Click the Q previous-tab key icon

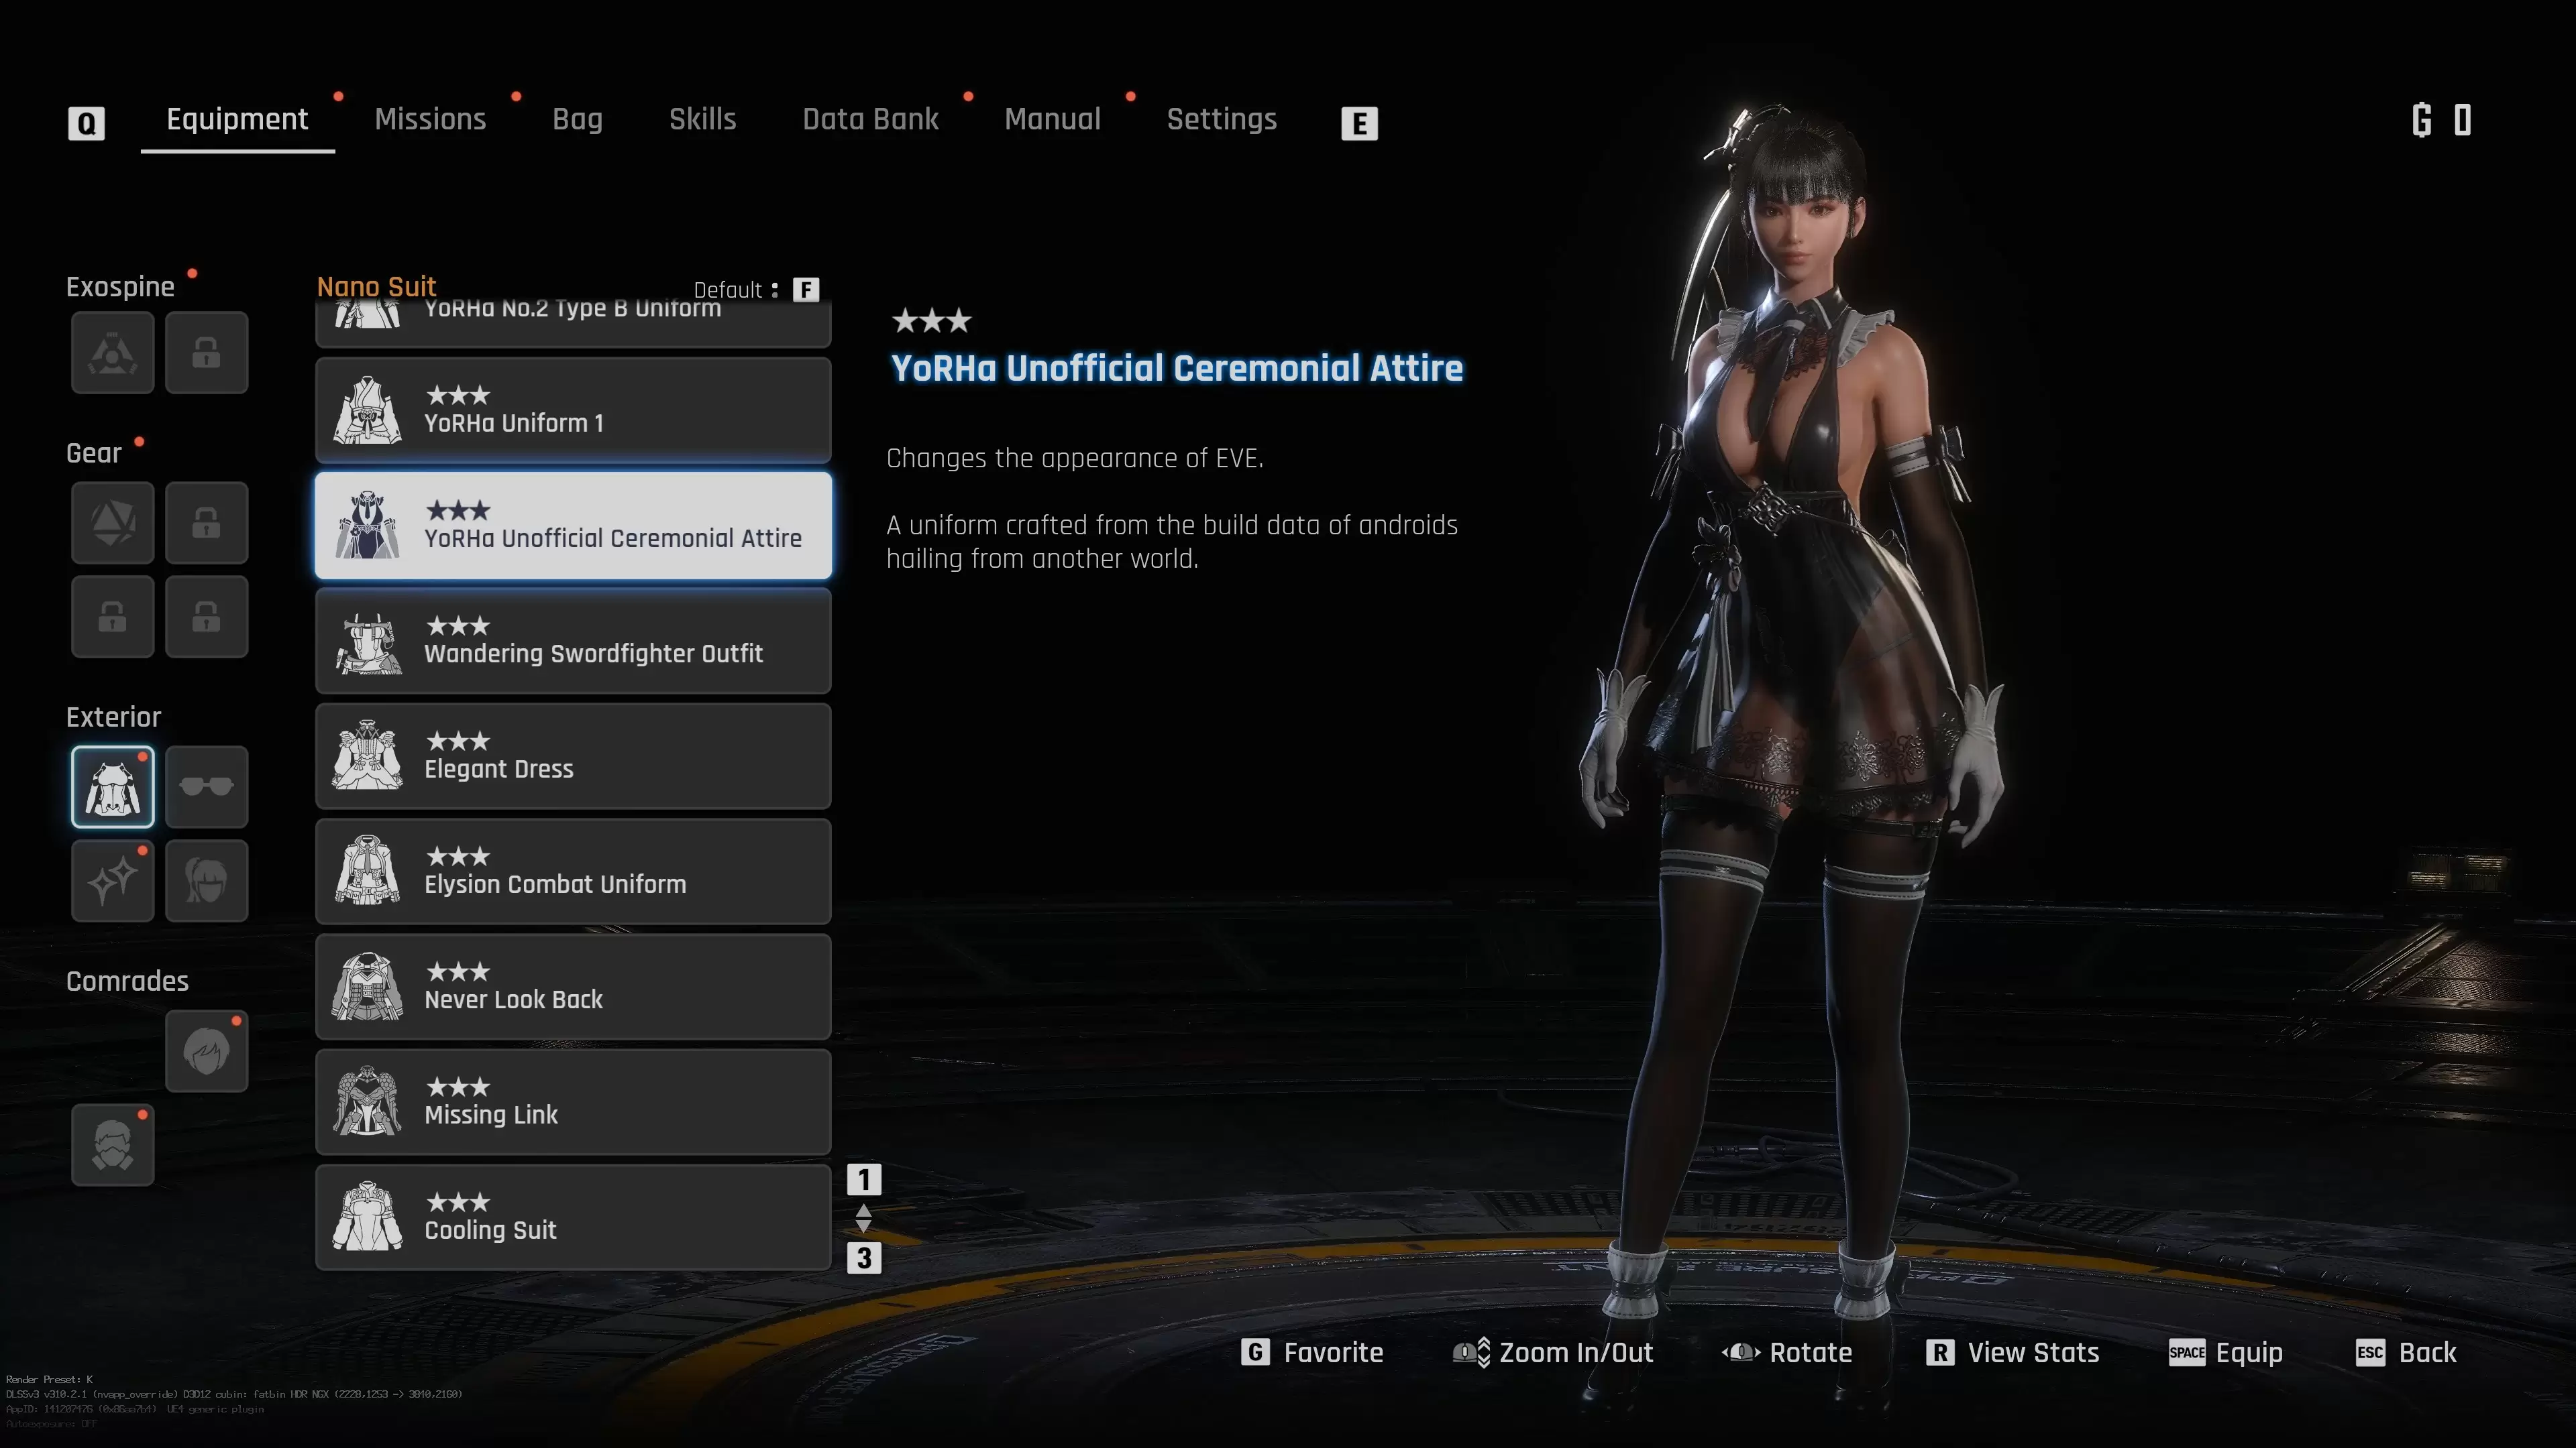pos(86,123)
